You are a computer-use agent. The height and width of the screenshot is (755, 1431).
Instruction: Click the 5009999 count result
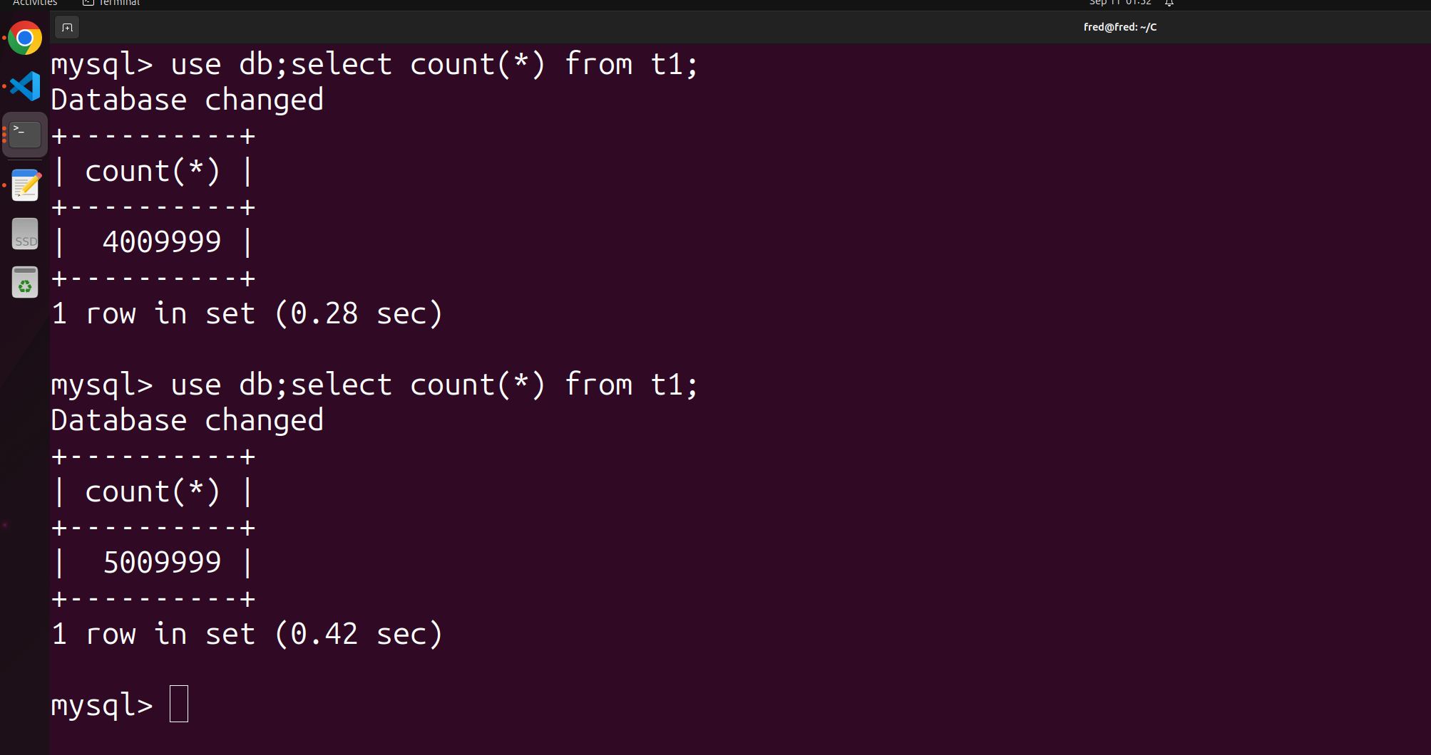coord(162,563)
